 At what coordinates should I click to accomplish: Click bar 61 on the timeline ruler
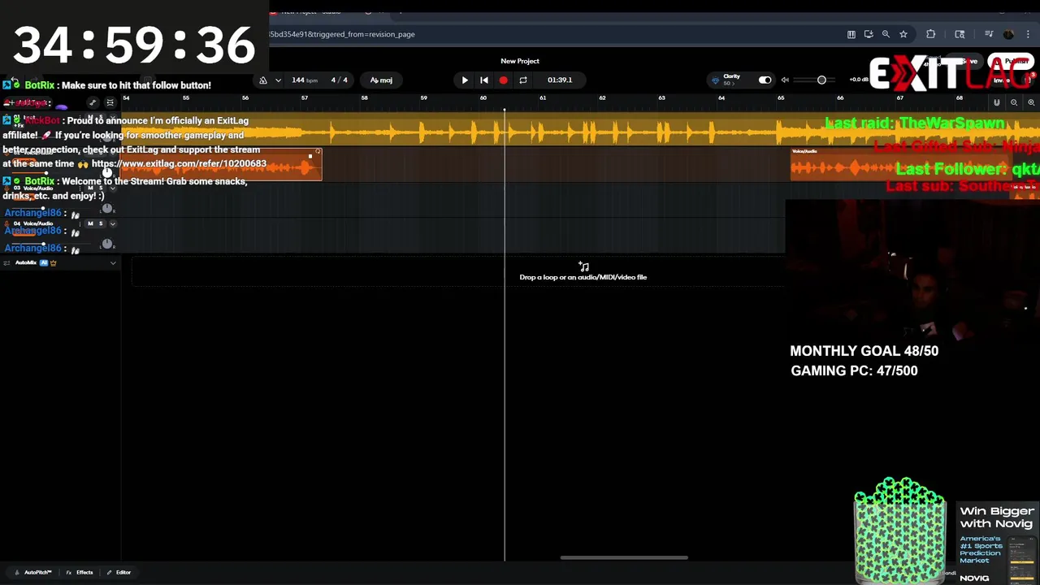543,98
